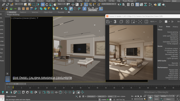Click the Unlink Selection icon
Screen dimensions: 180x101
7,5
